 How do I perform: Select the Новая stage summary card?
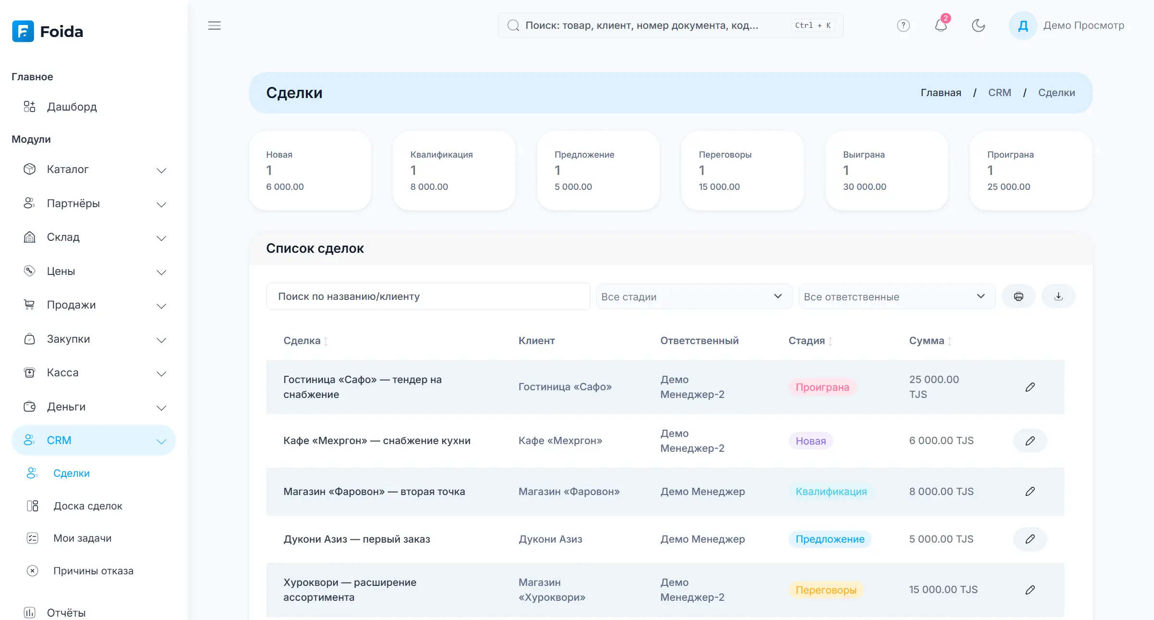(x=310, y=171)
